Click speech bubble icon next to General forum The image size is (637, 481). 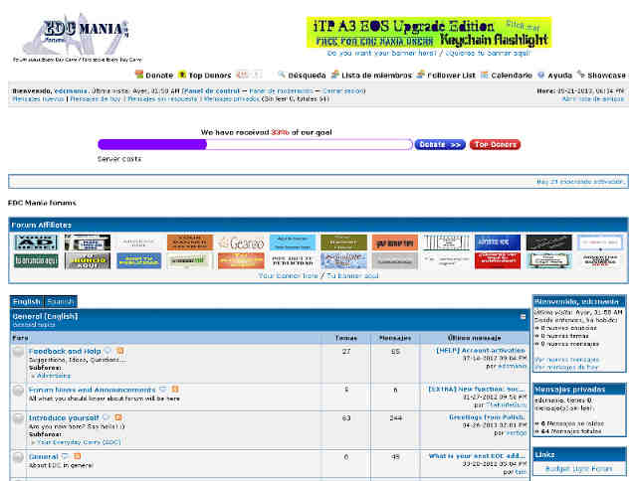coord(65,456)
